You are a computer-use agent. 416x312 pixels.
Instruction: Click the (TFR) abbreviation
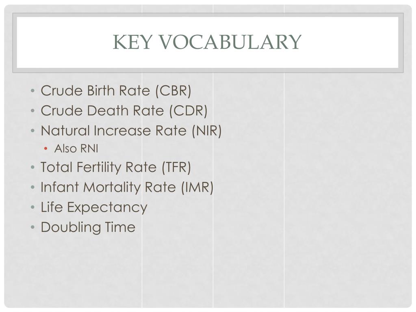pyautogui.click(x=176, y=168)
